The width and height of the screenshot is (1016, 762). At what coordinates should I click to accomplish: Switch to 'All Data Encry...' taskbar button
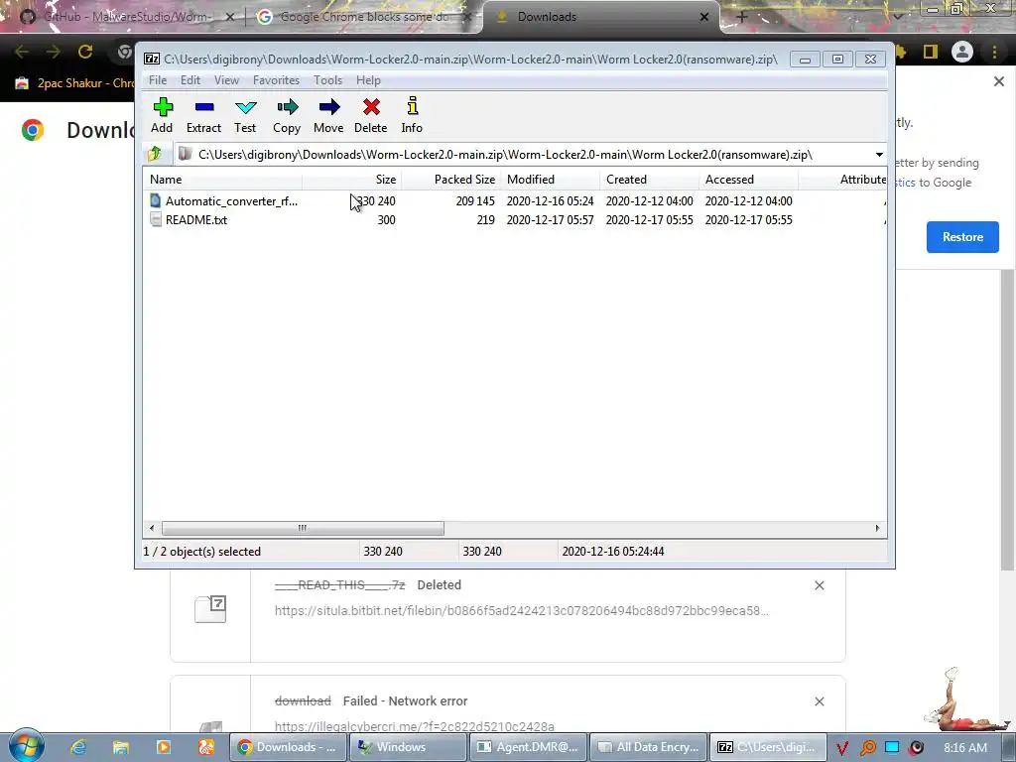tap(649, 747)
